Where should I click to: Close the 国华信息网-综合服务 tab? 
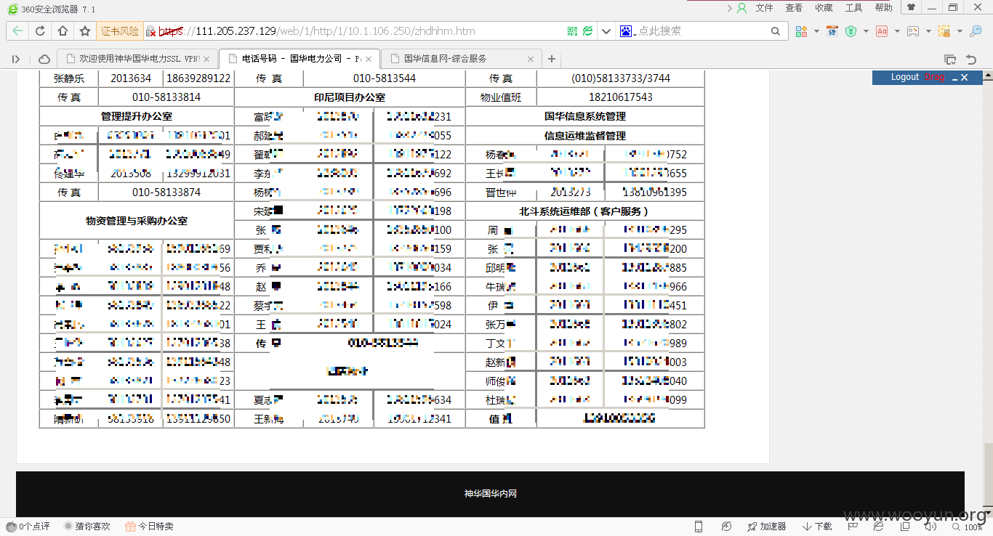pyautogui.click(x=531, y=59)
